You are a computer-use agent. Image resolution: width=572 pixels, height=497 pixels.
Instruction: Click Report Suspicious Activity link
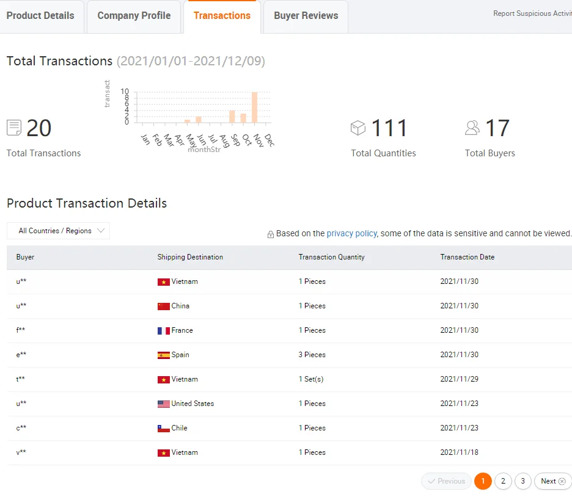[x=532, y=13]
